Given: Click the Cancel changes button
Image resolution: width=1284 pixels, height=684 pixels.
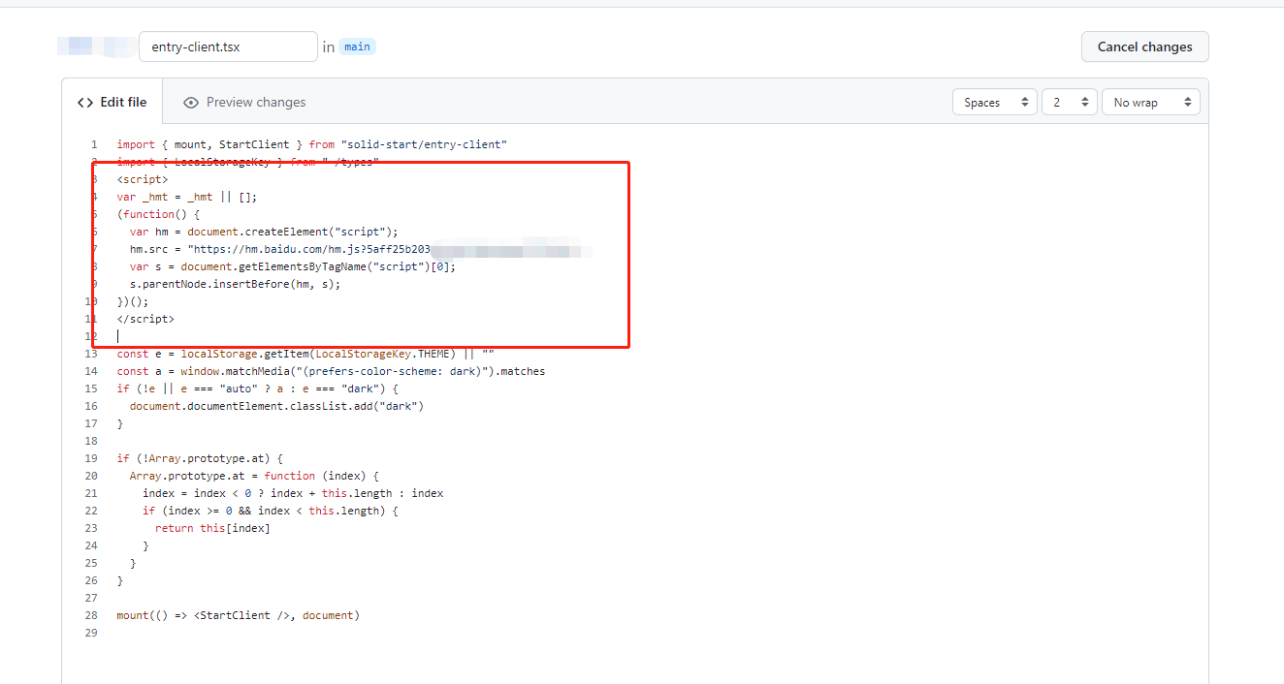Looking at the screenshot, I should coord(1144,47).
